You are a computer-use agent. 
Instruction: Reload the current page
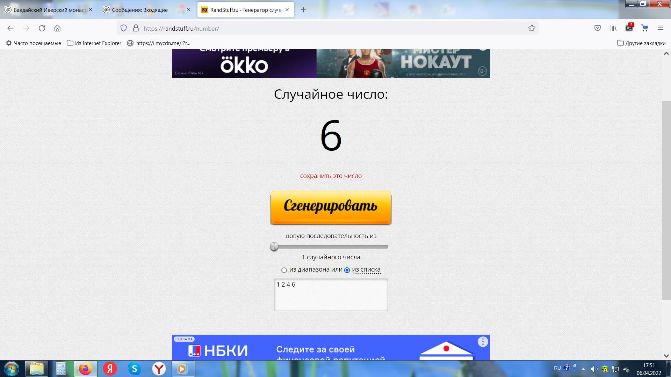click(42, 28)
